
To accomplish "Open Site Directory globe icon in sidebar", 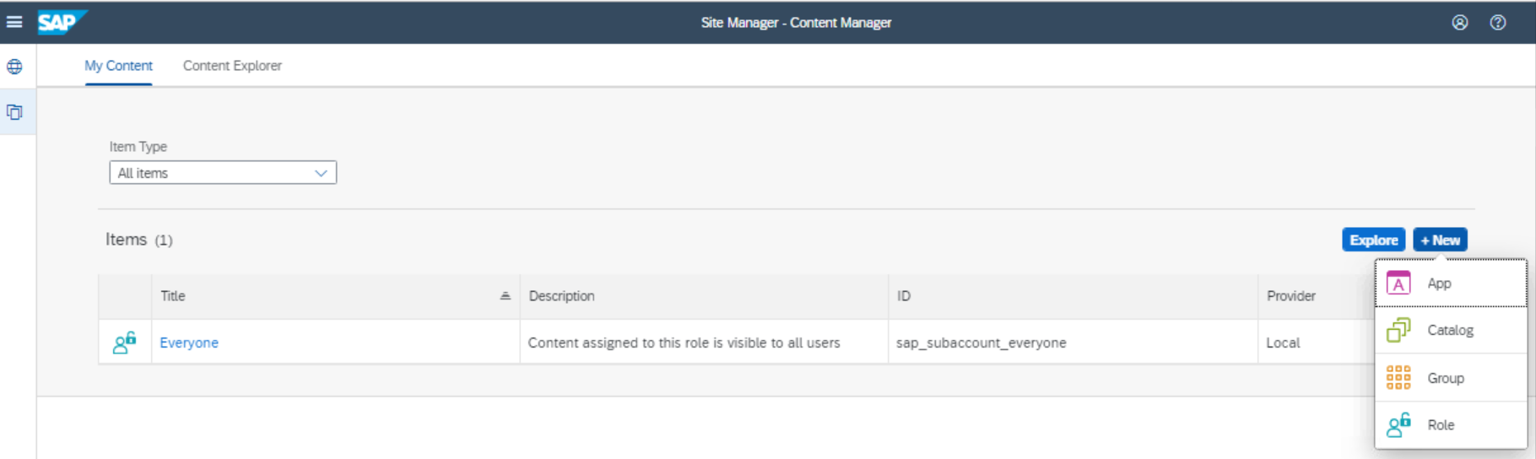I will 15,67.
